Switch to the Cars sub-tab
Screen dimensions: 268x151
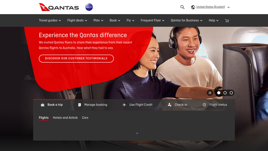(x=85, y=118)
